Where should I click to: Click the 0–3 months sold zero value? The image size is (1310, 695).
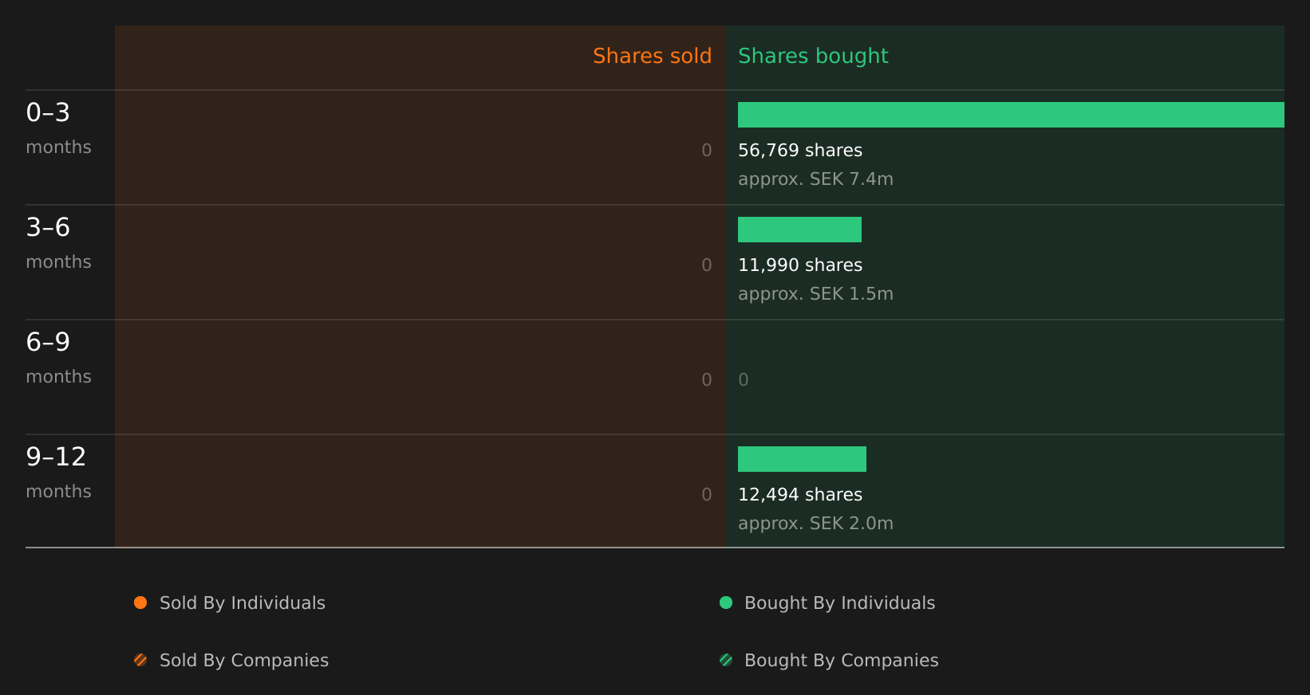click(x=707, y=151)
